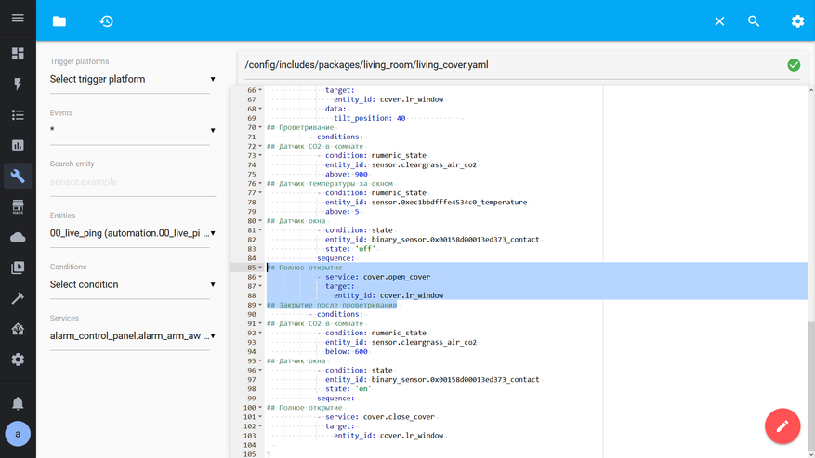Open Energy lightning bolt in sidebar

pos(18,85)
